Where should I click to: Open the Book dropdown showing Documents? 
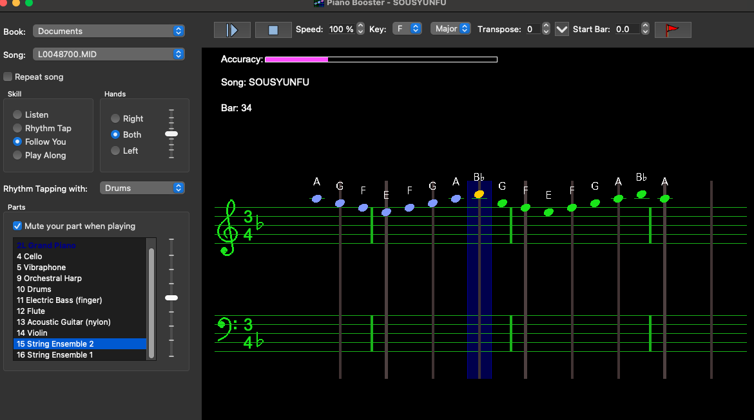point(109,32)
